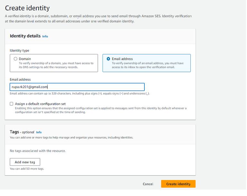Click the 320 characters hint below email field

(80, 94)
